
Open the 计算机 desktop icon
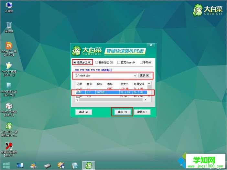click(9, 7)
